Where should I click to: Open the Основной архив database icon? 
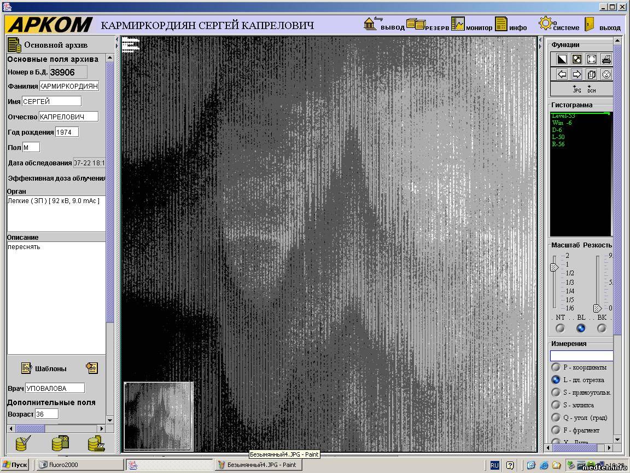pyautogui.click(x=14, y=45)
